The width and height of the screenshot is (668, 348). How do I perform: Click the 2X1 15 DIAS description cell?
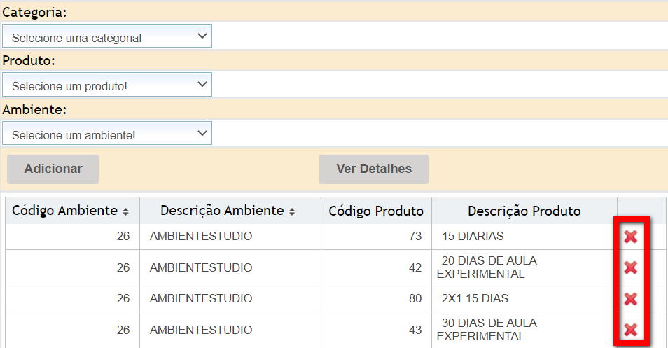click(475, 299)
